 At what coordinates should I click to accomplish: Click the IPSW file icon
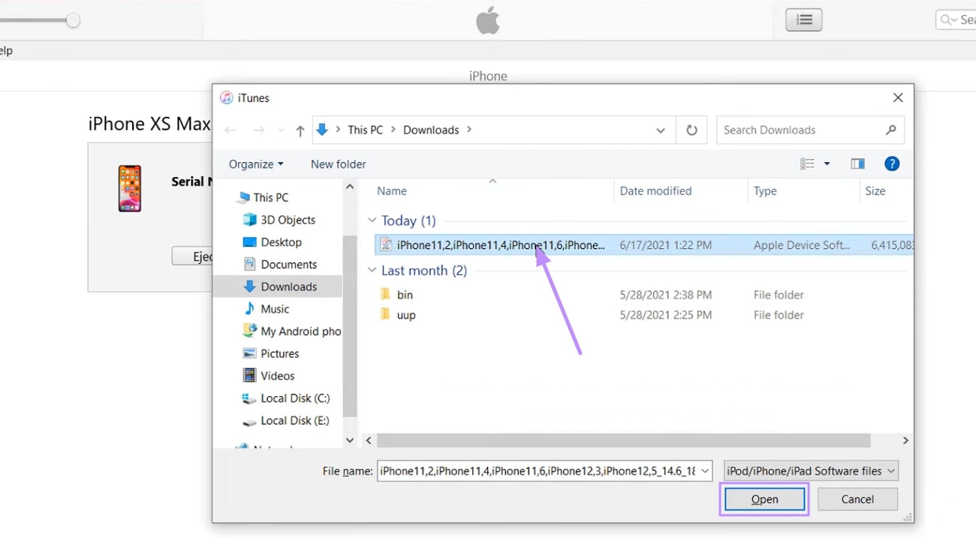click(386, 244)
